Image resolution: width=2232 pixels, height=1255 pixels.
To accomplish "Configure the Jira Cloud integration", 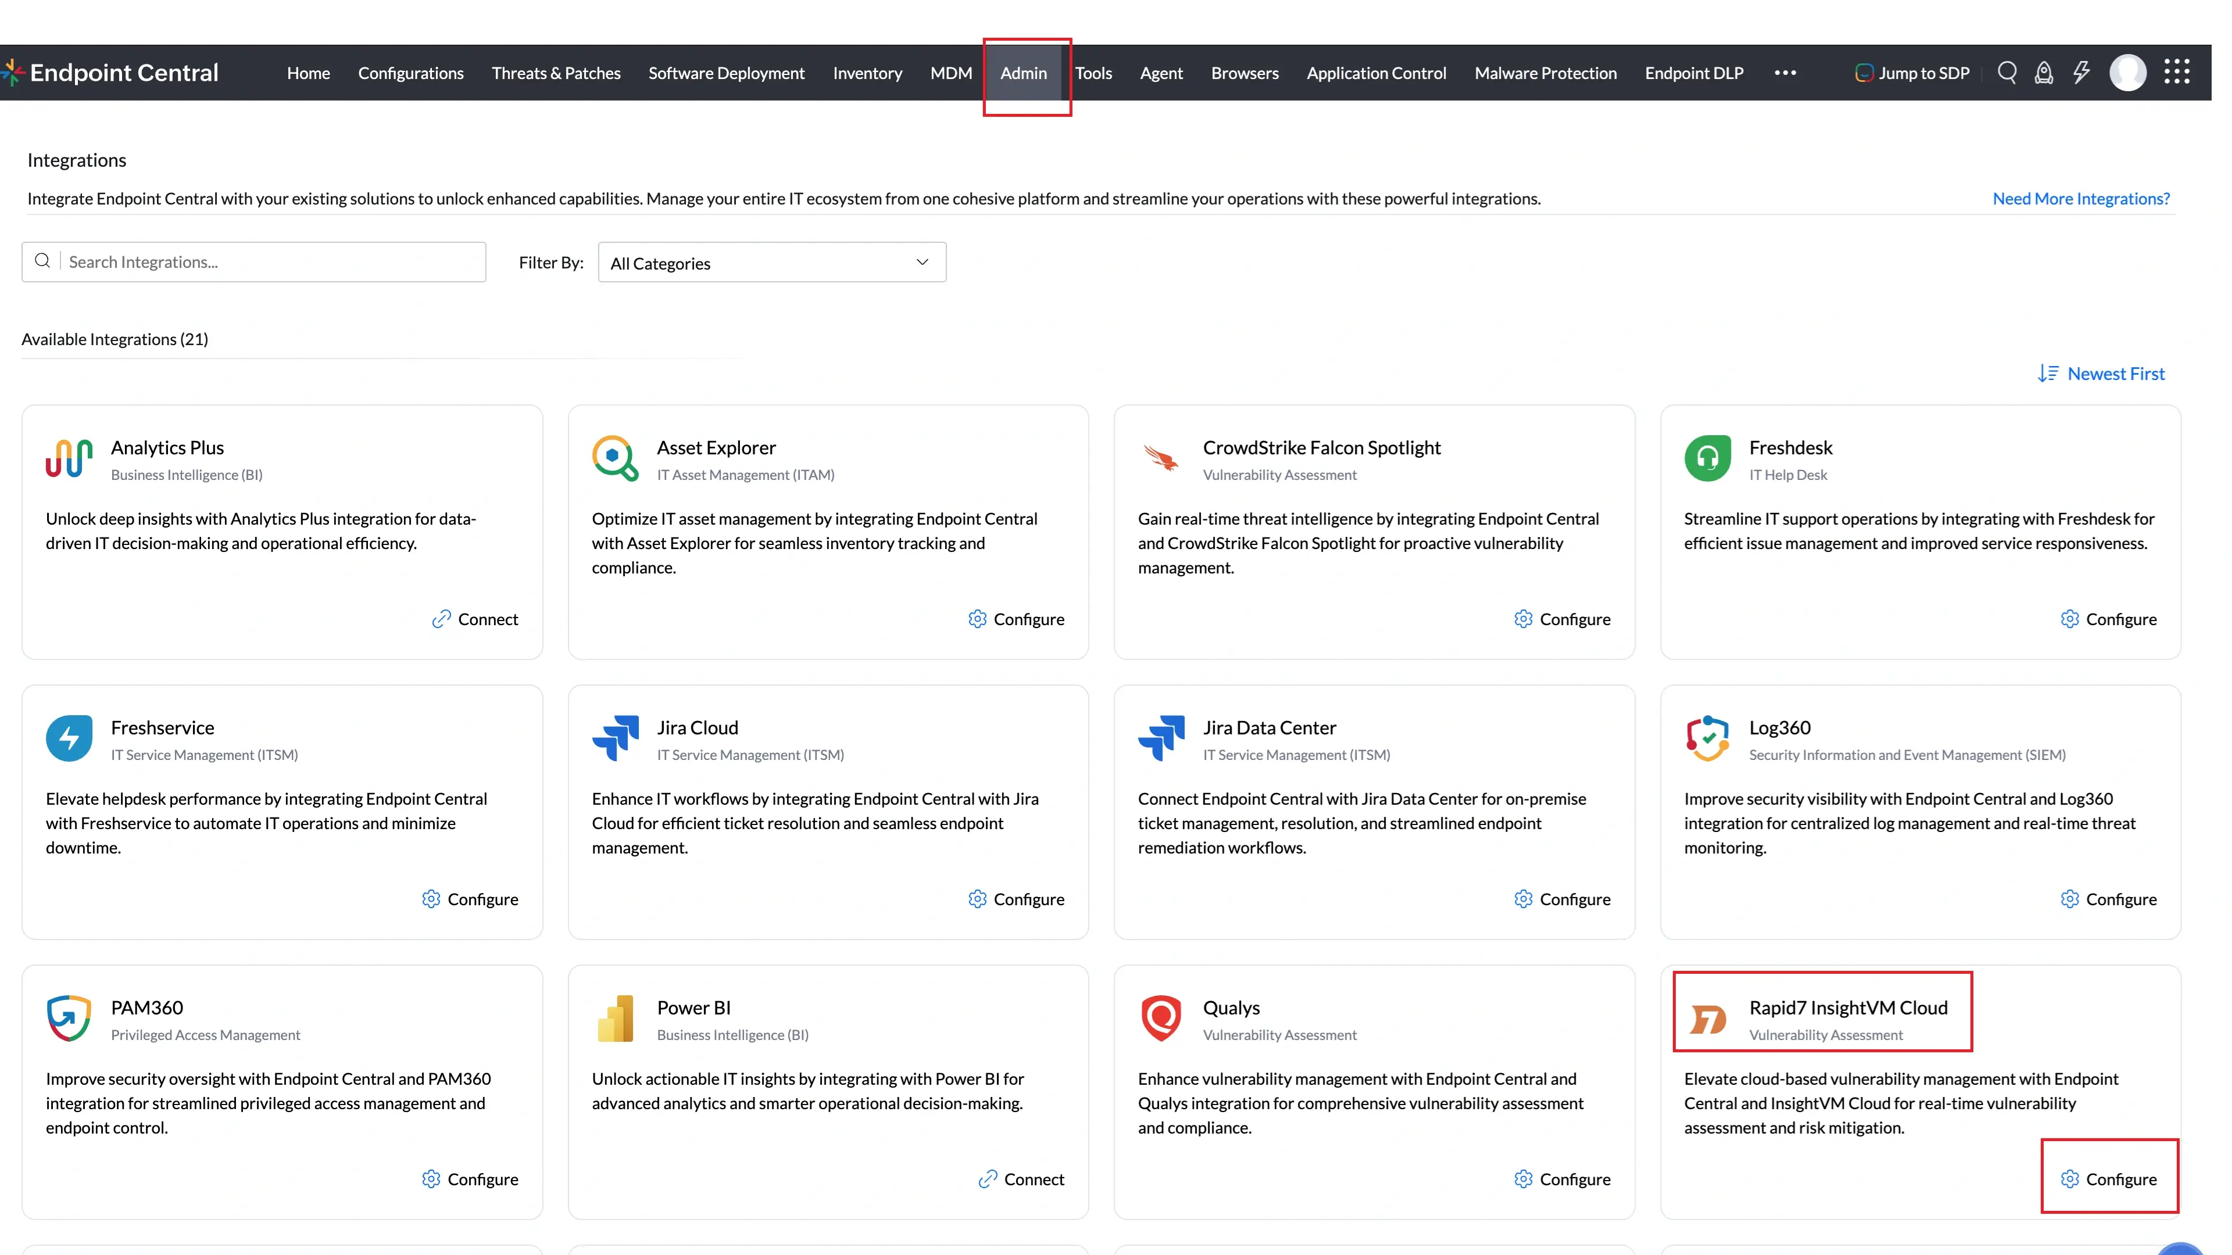I will click(x=1017, y=899).
